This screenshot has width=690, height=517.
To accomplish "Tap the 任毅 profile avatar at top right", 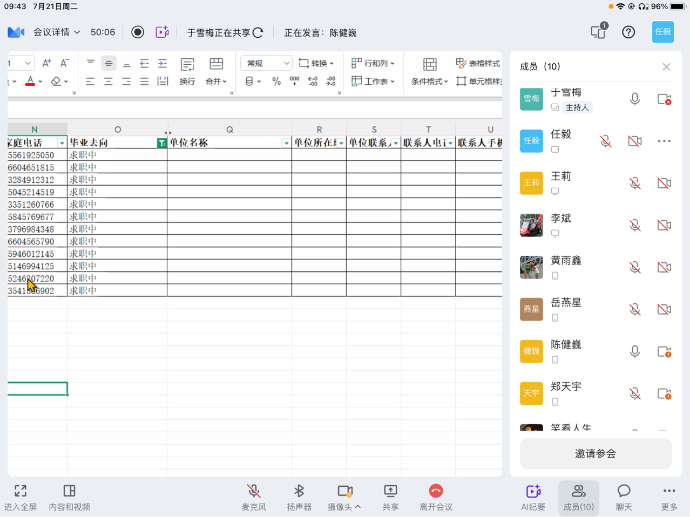I will pyautogui.click(x=662, y=32).
